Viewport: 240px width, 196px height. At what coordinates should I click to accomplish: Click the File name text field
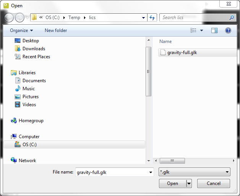(111, 172)
